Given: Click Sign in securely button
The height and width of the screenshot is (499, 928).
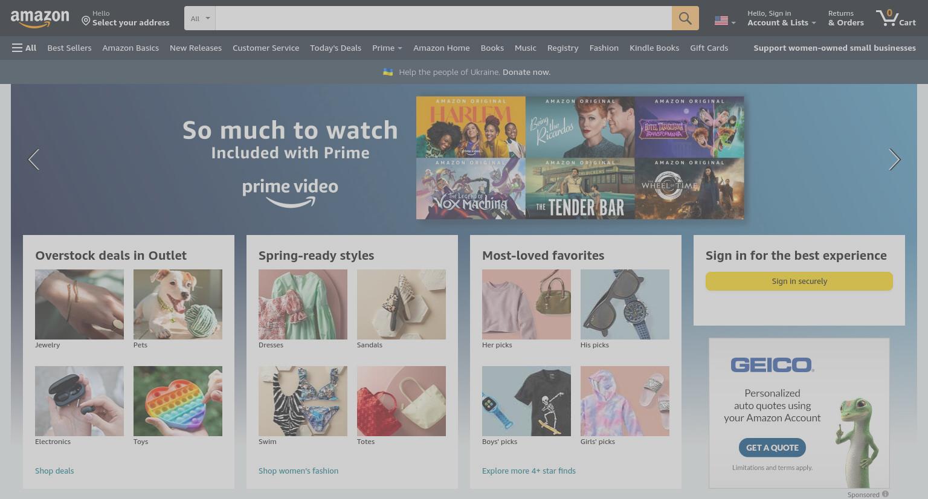Looking at the screenshot, I should click(x=799, y=281).
